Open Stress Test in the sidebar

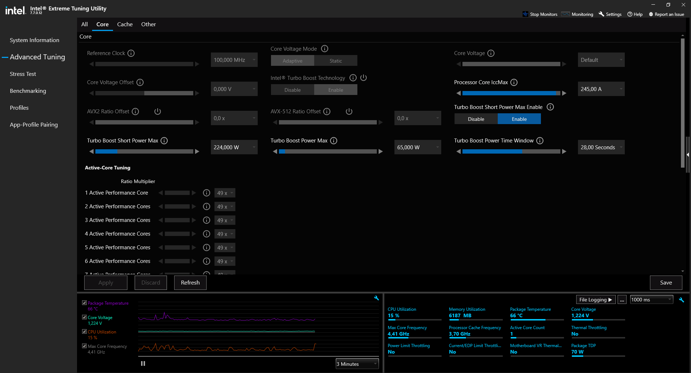coord(23,74)
